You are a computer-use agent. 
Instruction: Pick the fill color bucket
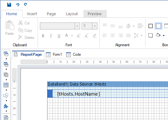pos(158,35)
